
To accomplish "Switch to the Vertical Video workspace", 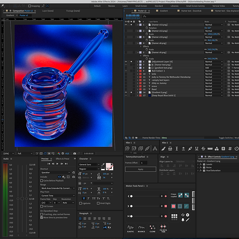I will 218,6.
